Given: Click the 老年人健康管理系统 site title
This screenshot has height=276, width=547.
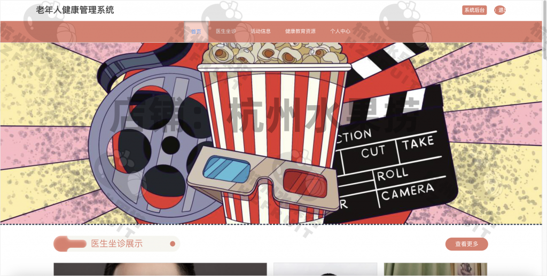Looking at the screenshot, I should click(75, 10).
